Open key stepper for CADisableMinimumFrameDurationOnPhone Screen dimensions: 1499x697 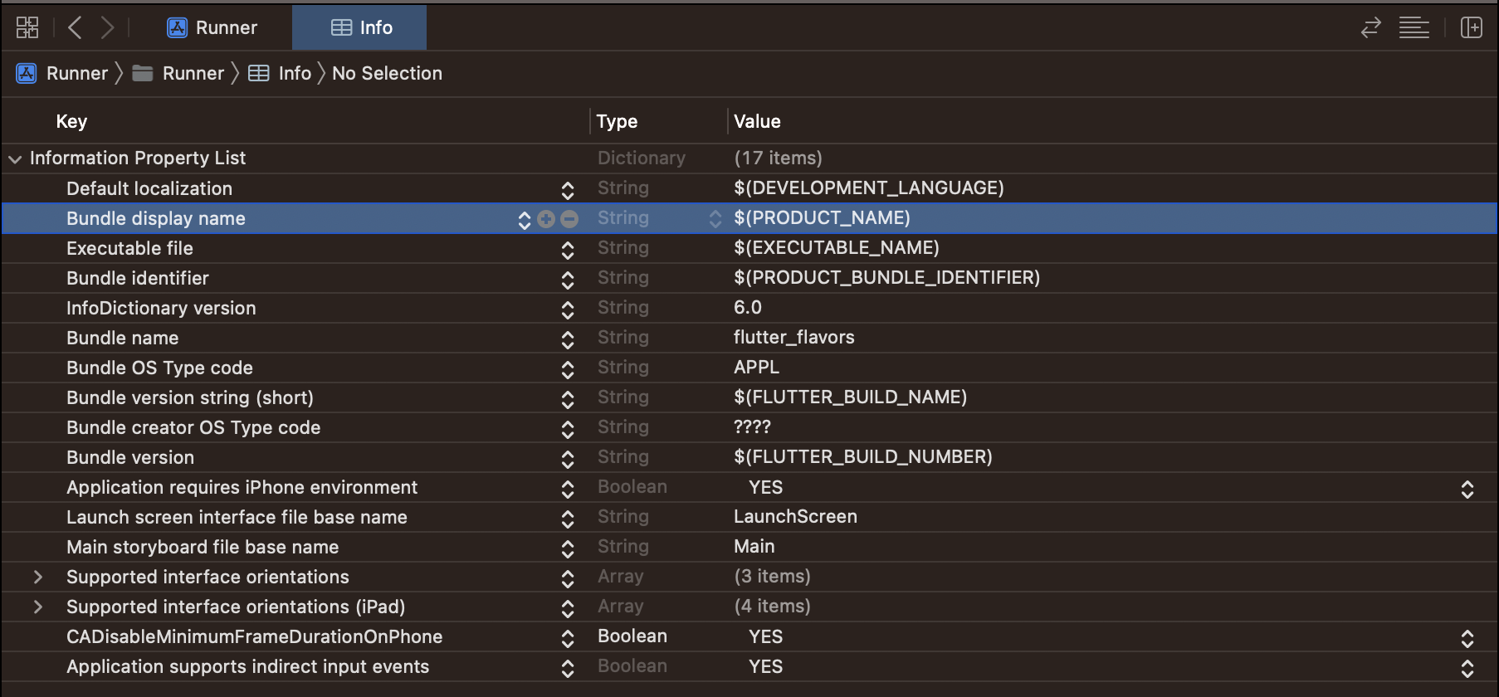pyautogui.click(x=568, y=638)
